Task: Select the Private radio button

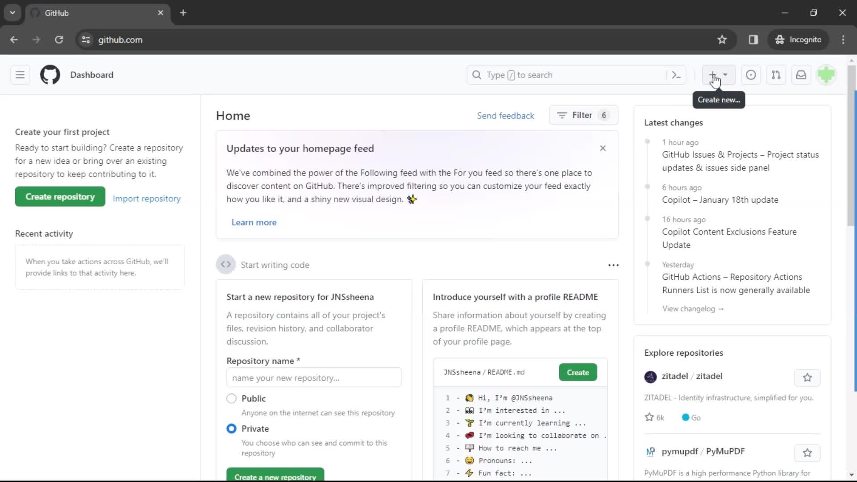Action: coord(231,428)
